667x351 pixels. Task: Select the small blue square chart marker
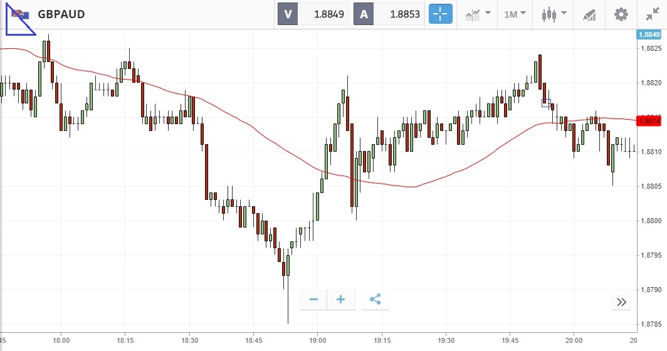coord(546,103)
